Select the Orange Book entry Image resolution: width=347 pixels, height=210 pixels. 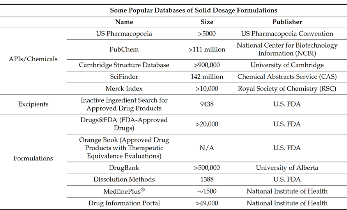point(124,148)
